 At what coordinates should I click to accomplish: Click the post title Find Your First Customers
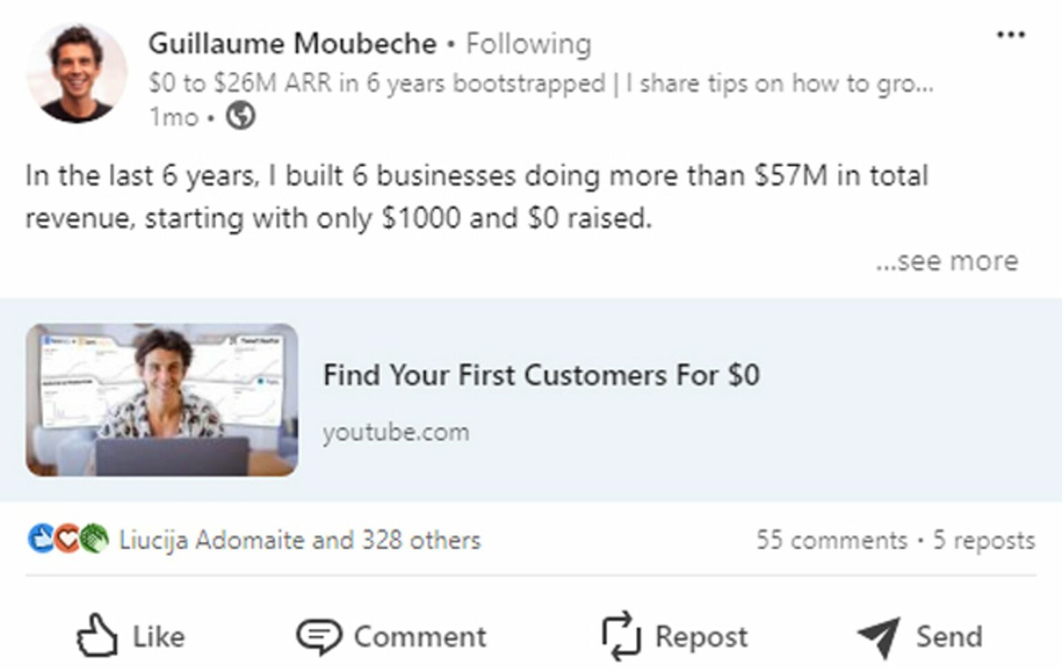[541, 375]
